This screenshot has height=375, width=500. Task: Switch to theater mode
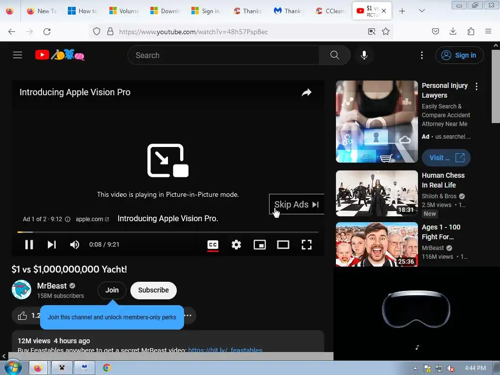click(x=283, y=245)
